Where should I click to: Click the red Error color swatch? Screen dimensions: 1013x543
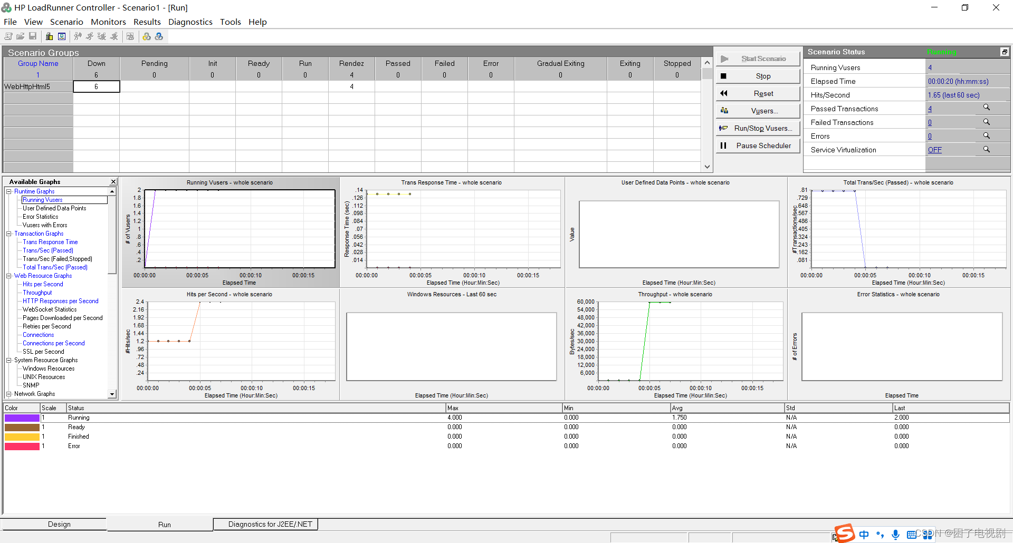pyautogui.click(x=22, y=446)
